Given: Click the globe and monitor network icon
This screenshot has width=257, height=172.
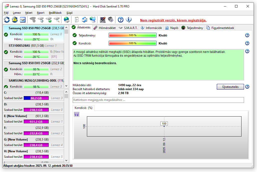Looking at the screenshot, I should (x=93, y=20).
